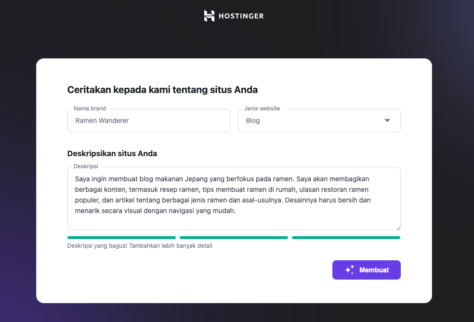Screen dimensions: 474x322
Task: Click the middle progress bar segment
Action: pyautogui.click(x=234, y=237)
